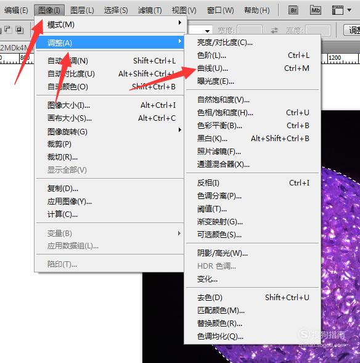Choose 去色(D) to desaturate
This screenshot has width=360, height=363.
point(253,298)
